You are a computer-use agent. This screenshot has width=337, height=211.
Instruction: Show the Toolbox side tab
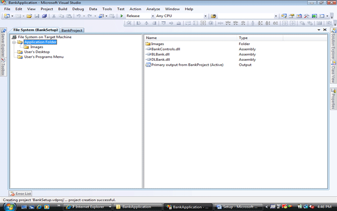click(x=3, y=67)
